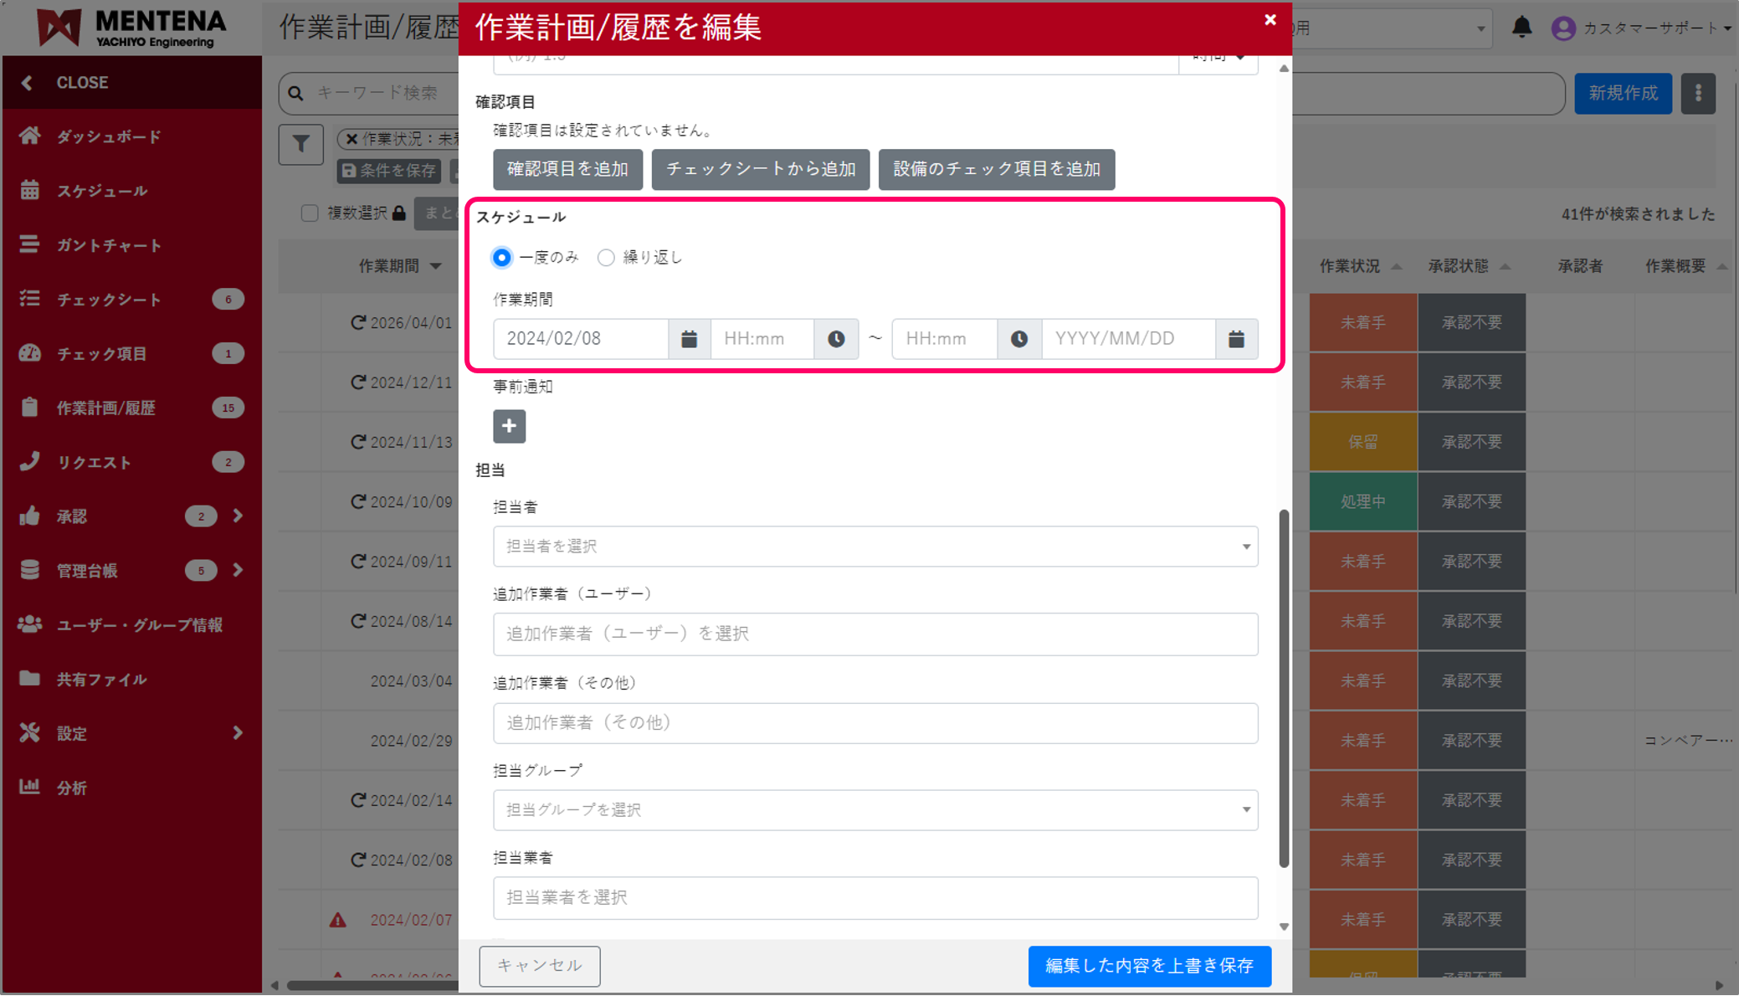This screenshot has height=996, width=1739.
Task: Click the filter funnel icon
Action: (300, 144)
